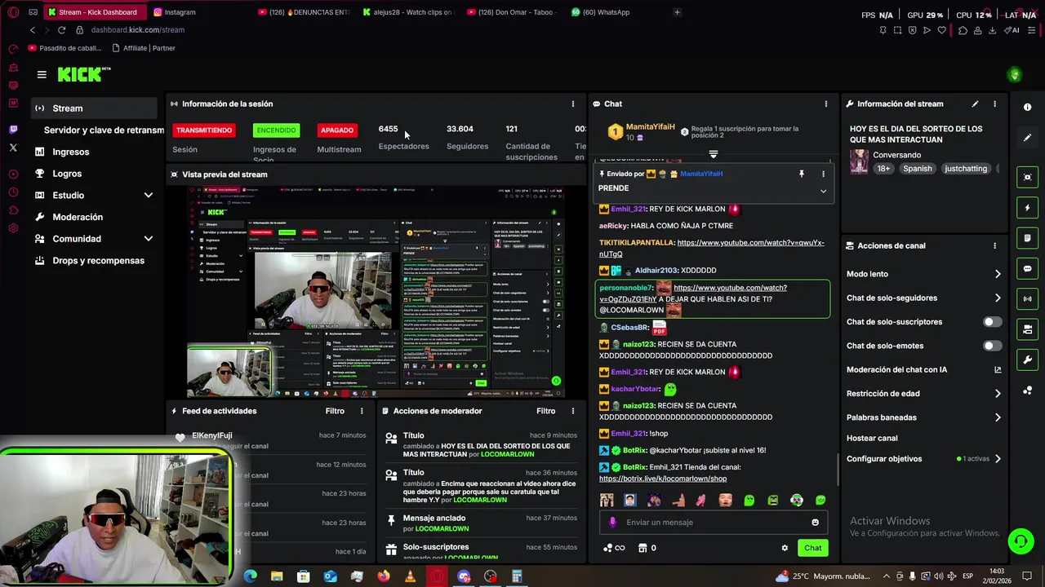Click the green Chat send button
This screenshot has width=1045, height=587.
coord(812,548)
